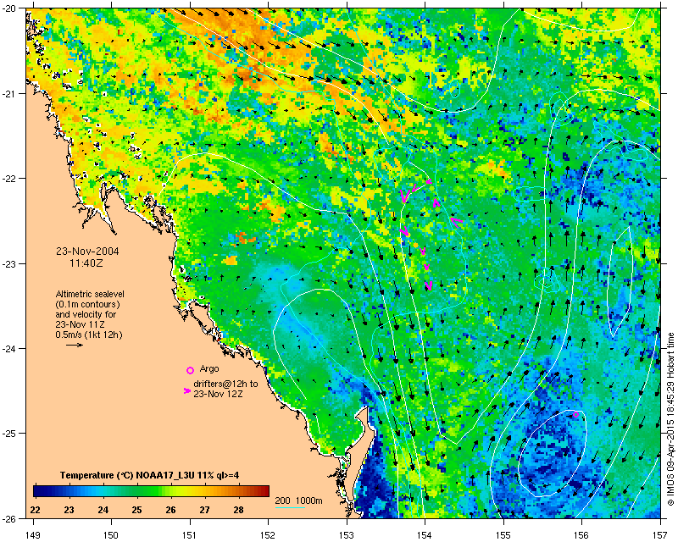
Task: Click the dark red end of the colorbar
Action: 264,491
